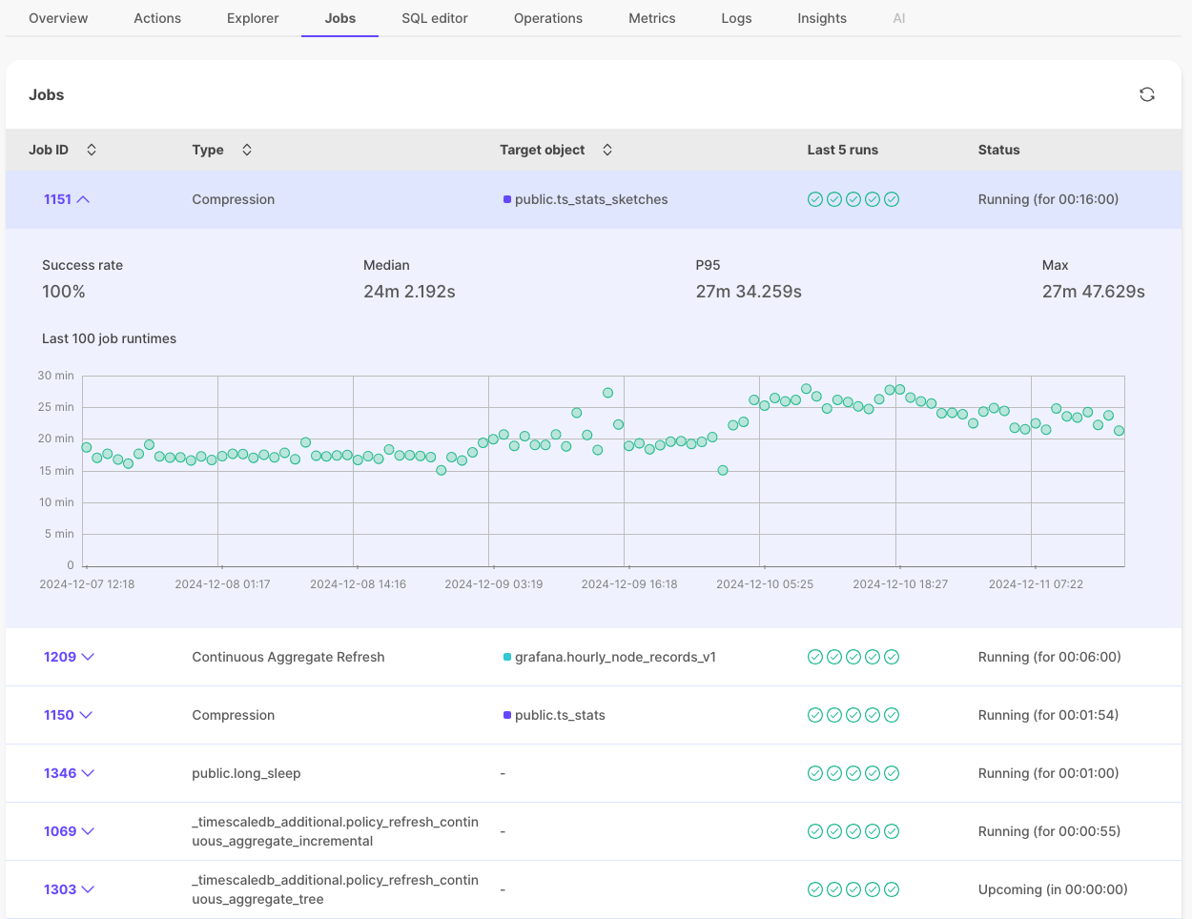Open the Overview tab
Viewport: 1192px width, 919px height.
(58, 18)
